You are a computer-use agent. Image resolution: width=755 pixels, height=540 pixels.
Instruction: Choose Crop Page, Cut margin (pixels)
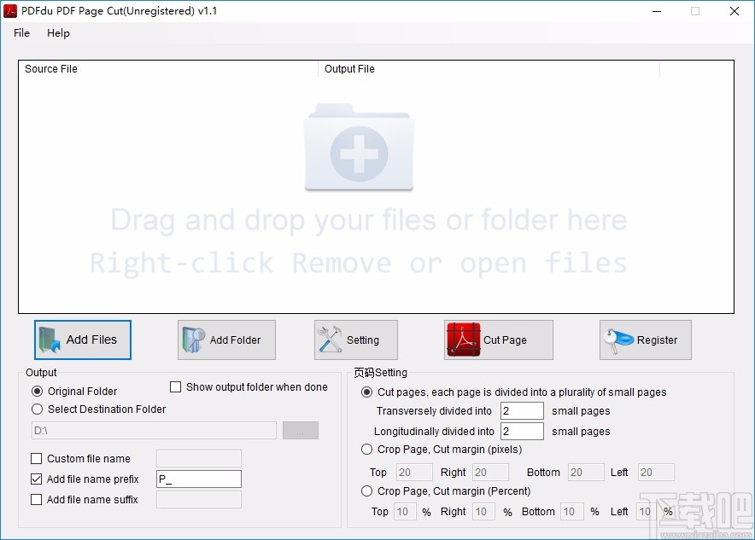(366, 449)
